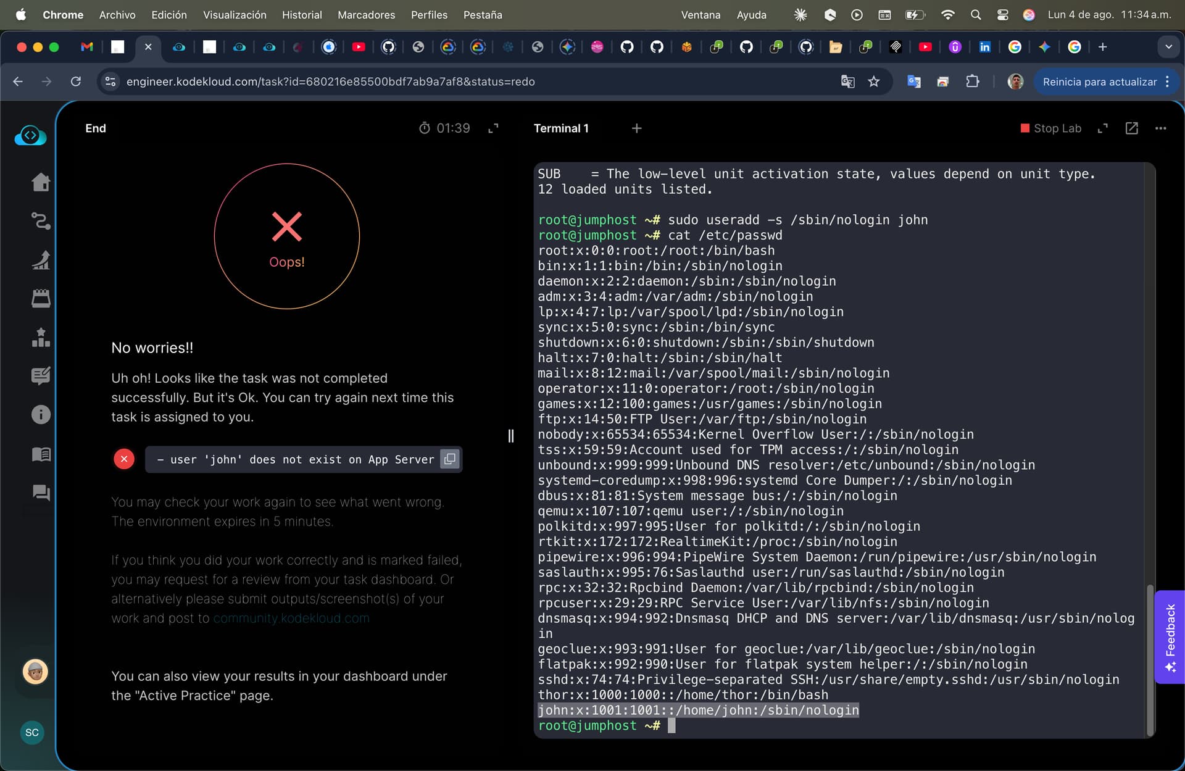1185x771 pixels.
Task: Open the 'Reinicia para actualizar' options menu
Action: 1167,81
